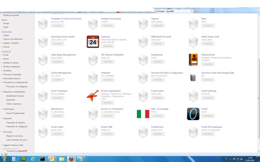Open the Dreamweaver taskbar icon

(x=23, y=159)
